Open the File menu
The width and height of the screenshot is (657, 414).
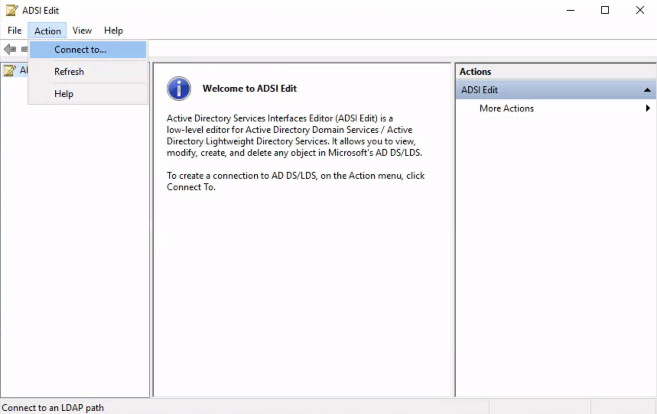[15, 31]
